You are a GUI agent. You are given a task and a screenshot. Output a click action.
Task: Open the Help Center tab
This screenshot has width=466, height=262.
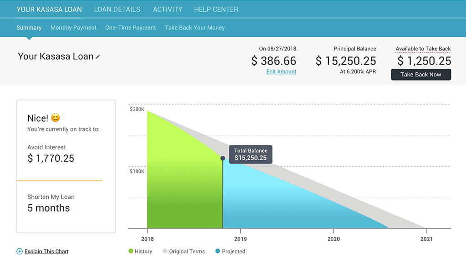pos(216,9)
